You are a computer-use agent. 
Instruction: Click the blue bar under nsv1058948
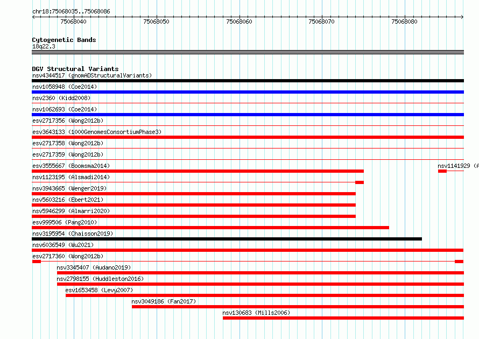point(248,92)
